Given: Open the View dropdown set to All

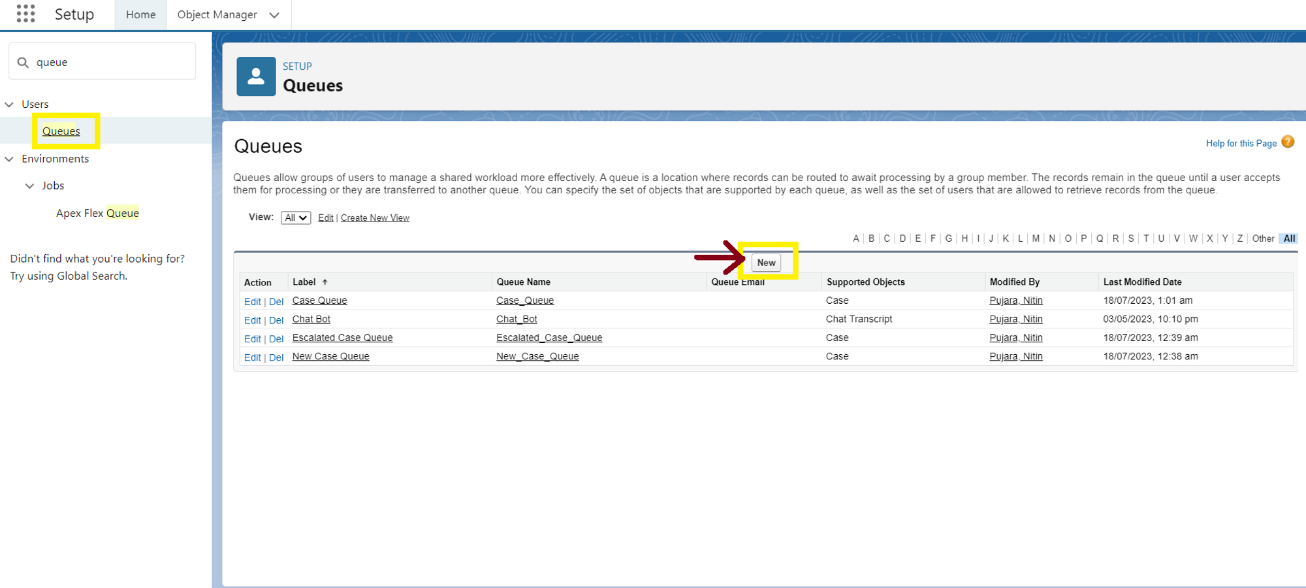Looking at the screenshot, I should [x=296, y=218].
